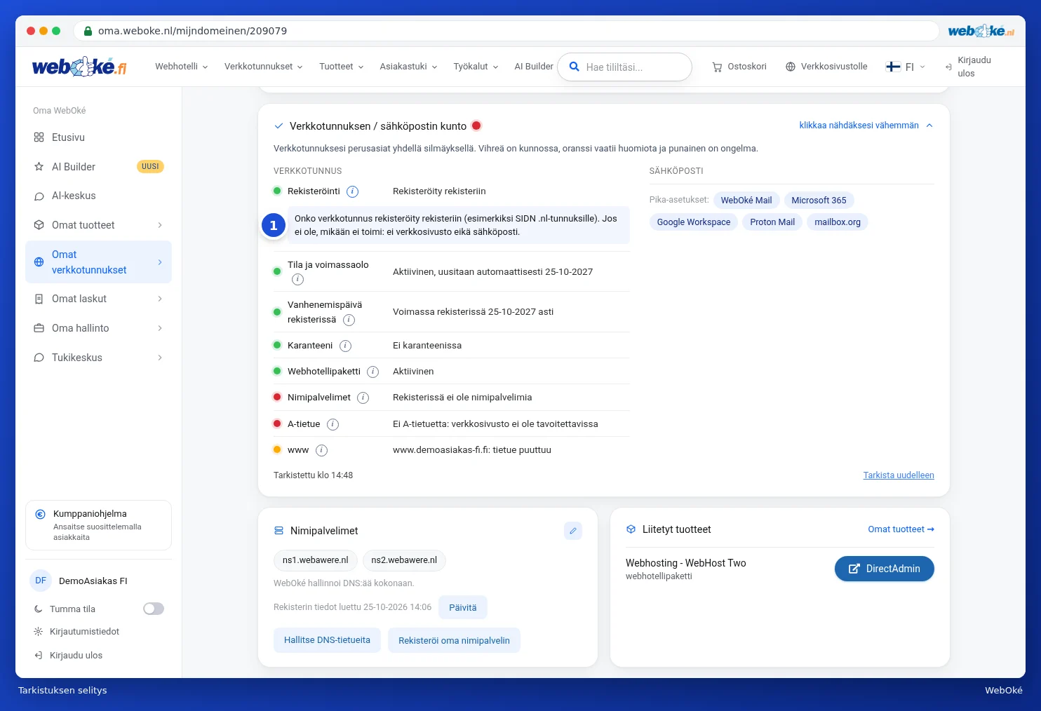Select Omat verkkotunnukset in sidebar

point(98,262)
